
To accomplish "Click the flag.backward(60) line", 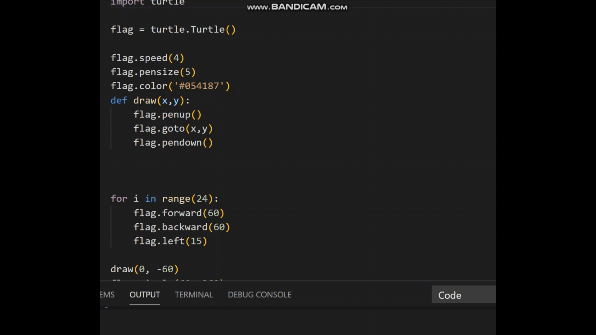I will pyautogui.click(x=182, y=227).
